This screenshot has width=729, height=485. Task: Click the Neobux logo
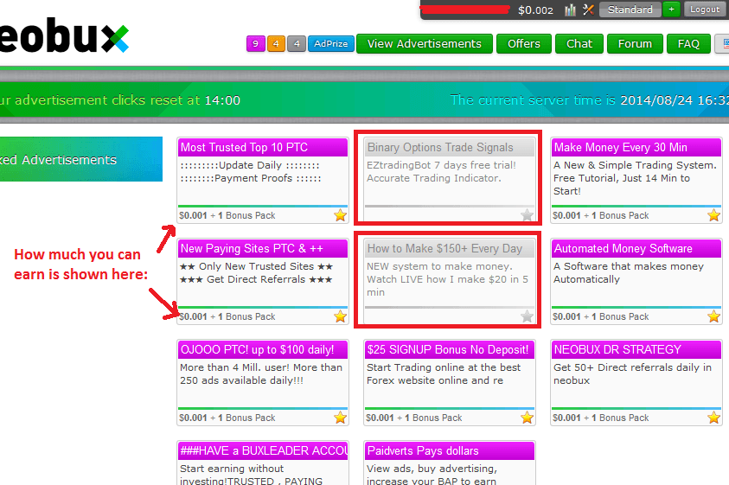point(64,35)
